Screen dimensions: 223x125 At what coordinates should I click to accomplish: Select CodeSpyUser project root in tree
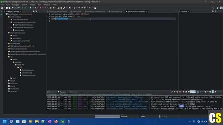pos(18,14)
